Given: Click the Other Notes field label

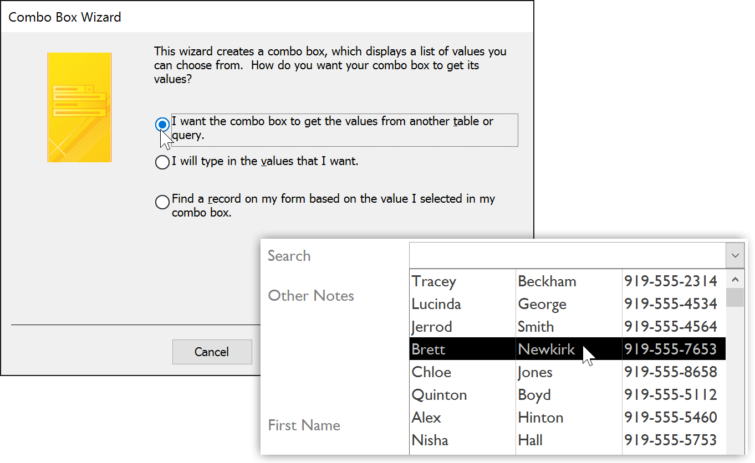Looking at the screenshot, I should pyautogui.click(x=310, y=296).
